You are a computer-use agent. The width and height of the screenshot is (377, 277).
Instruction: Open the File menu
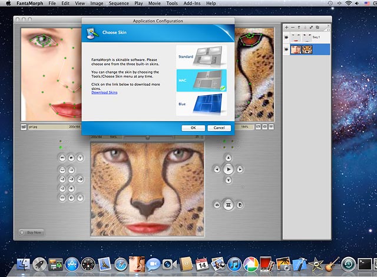[52, 4]
